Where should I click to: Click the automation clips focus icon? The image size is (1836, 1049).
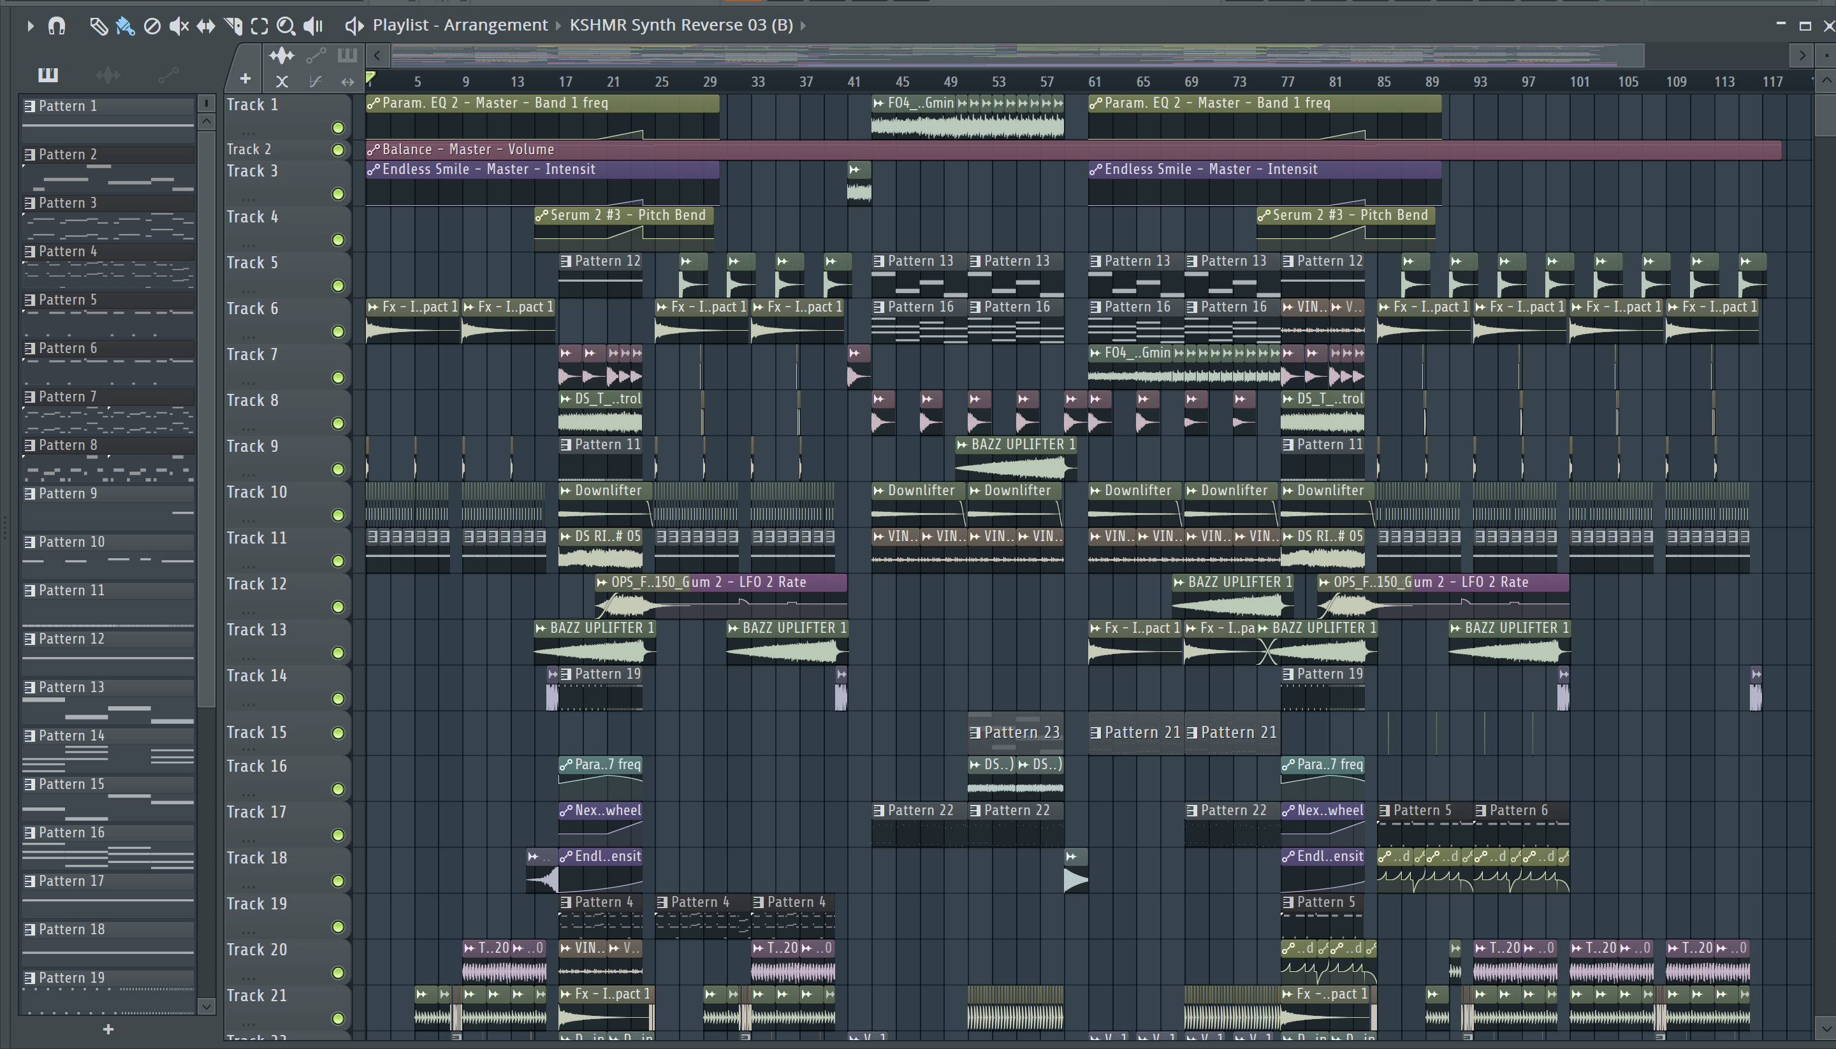(x=316, y=55)
